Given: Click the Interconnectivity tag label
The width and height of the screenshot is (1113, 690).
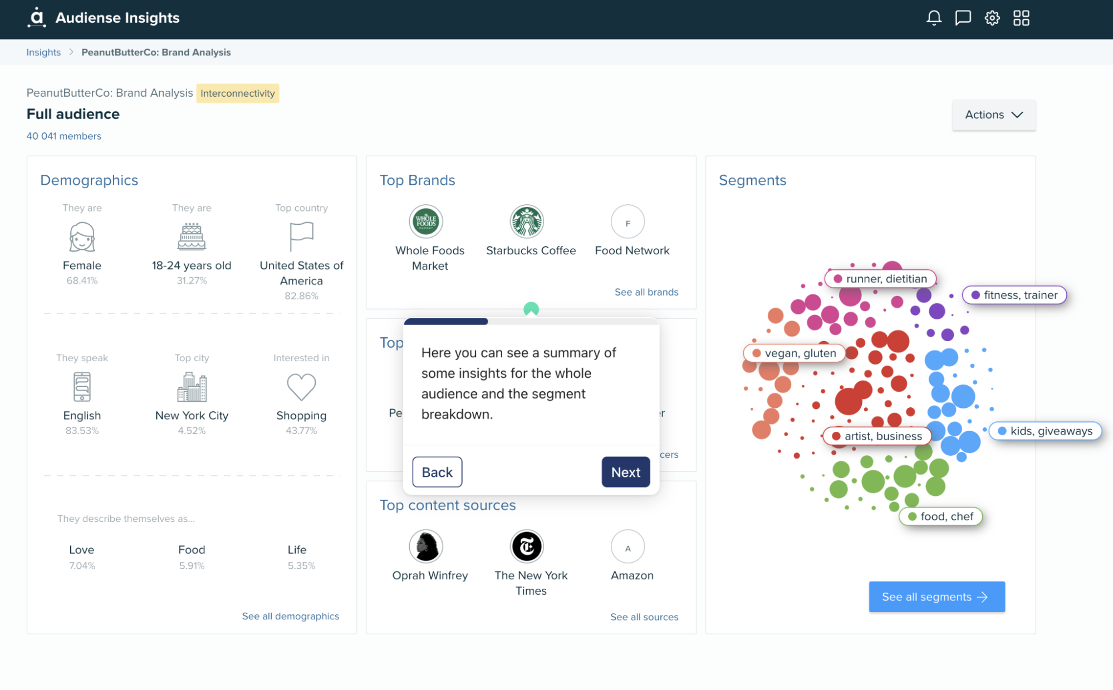Looking at the screenshot, I should pyautogui.click(x=238, y=93).
